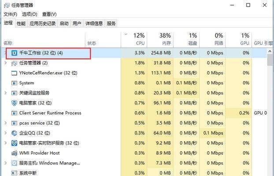
Task: Click the 113.1 MB memory value
Action: 161,73
